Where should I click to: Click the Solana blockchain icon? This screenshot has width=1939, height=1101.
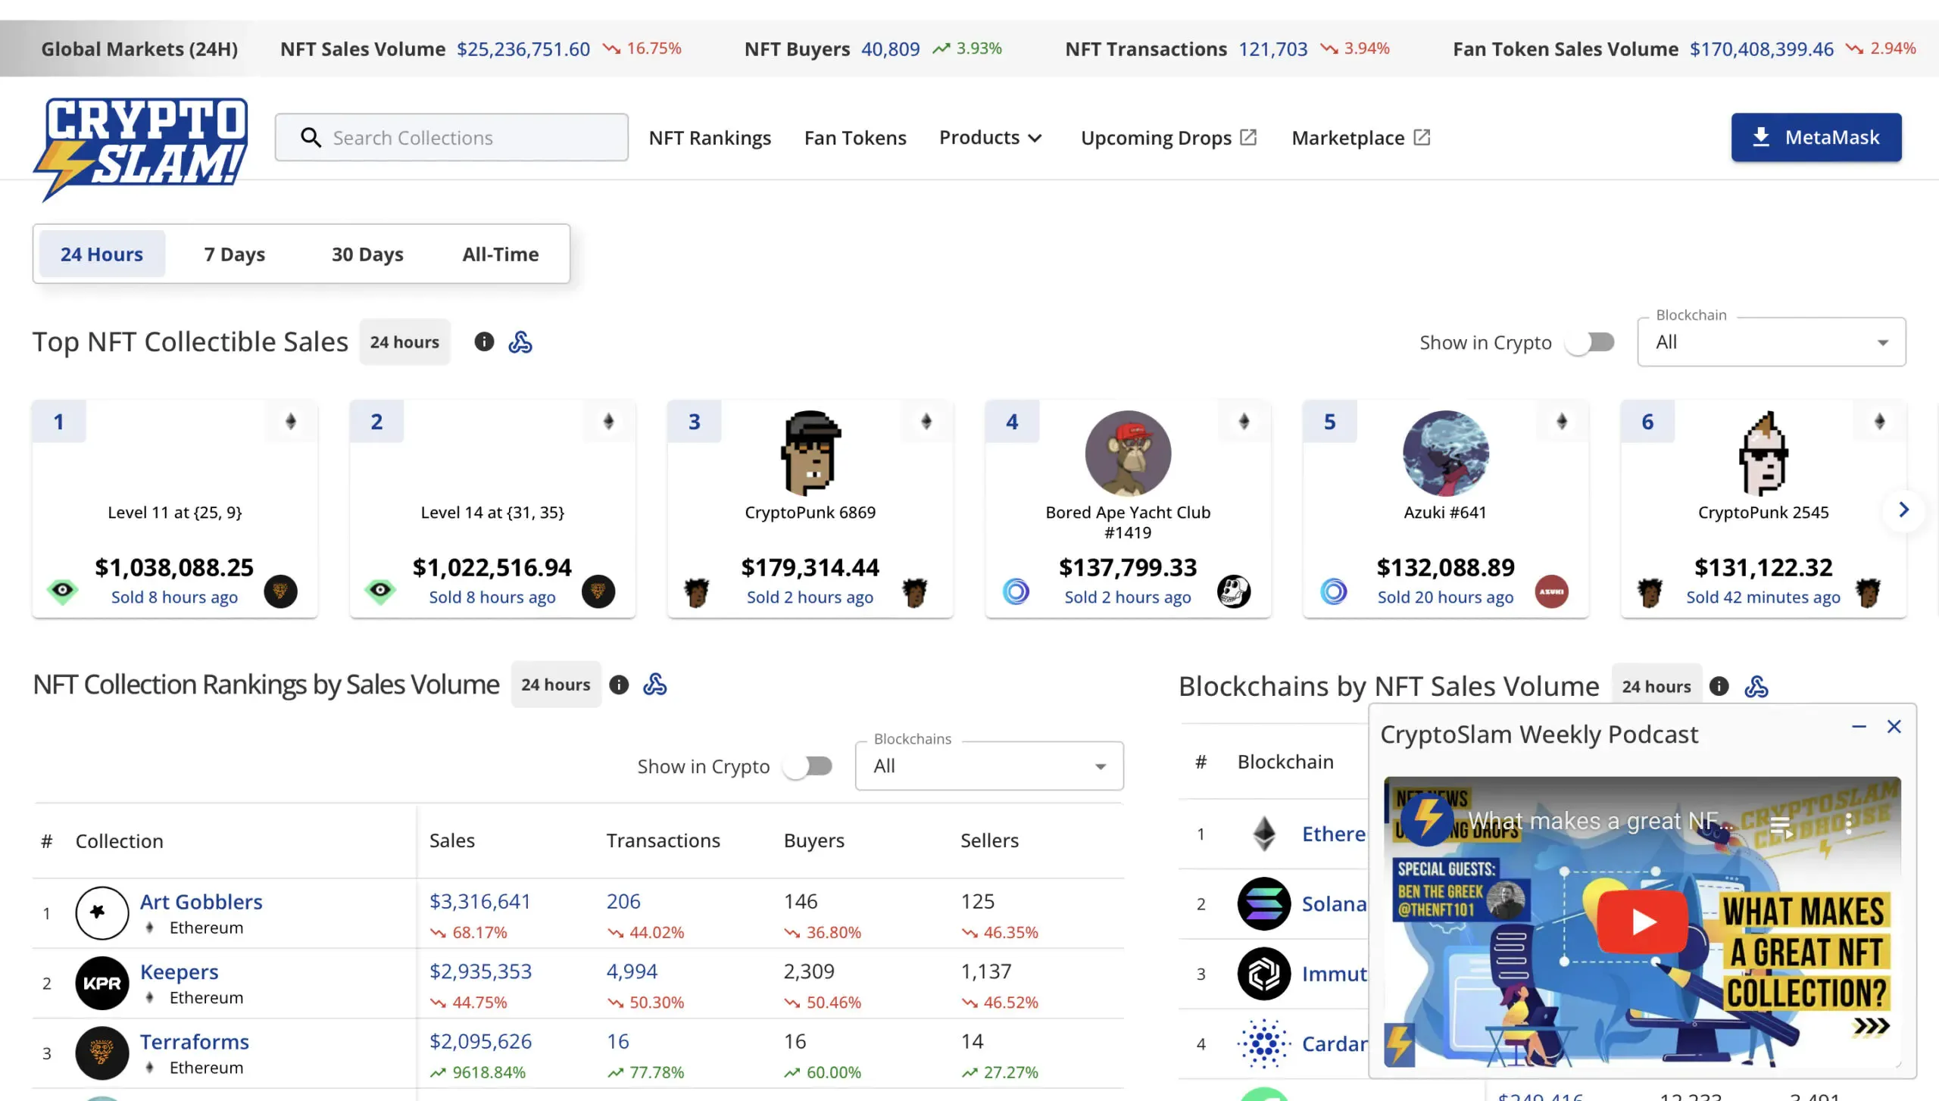(1263, 903)
